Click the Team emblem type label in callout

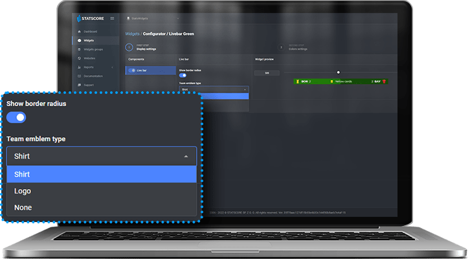[x=36, y=139]
